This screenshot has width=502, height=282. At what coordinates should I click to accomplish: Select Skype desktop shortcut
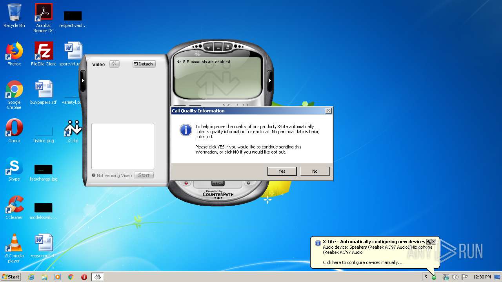[14, 169]
